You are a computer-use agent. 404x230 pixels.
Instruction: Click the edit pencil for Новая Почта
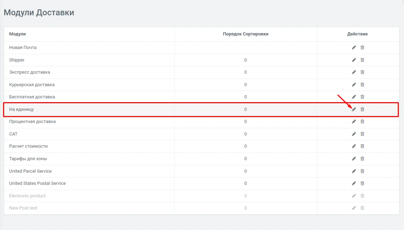pos(354,48)
